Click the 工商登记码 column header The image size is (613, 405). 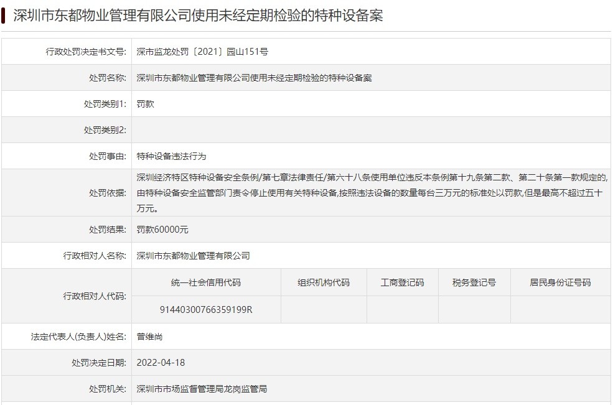coord(402,282)
